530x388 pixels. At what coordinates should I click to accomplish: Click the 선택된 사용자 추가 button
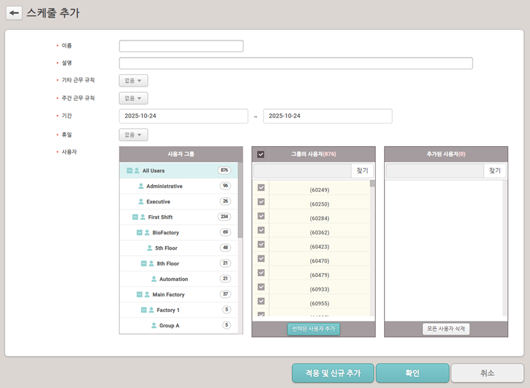click(x=314, y=329)
